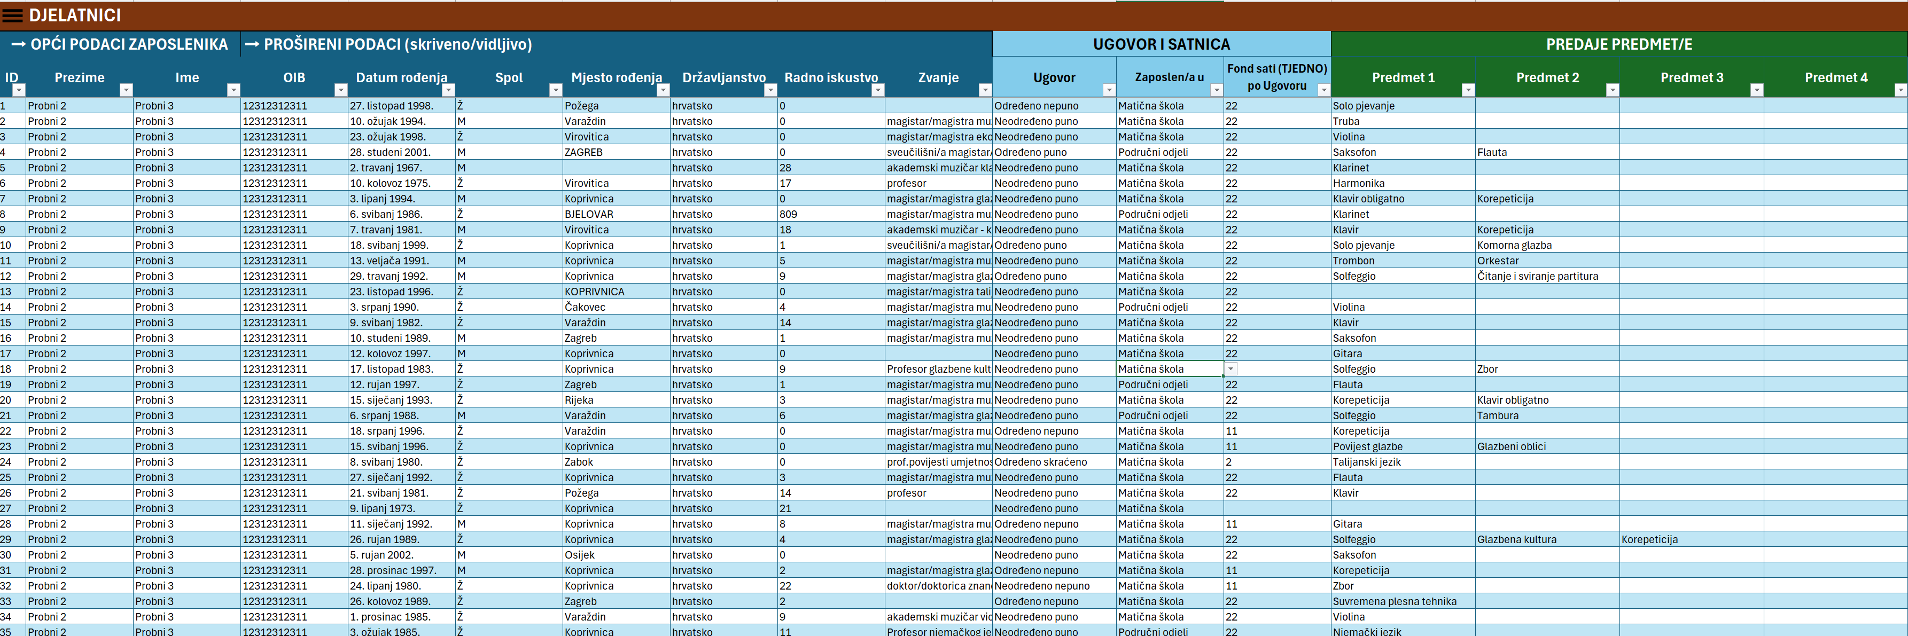
Task: Select the cell '28. studeni 2001.'
Action: click(x=401, y=153)
